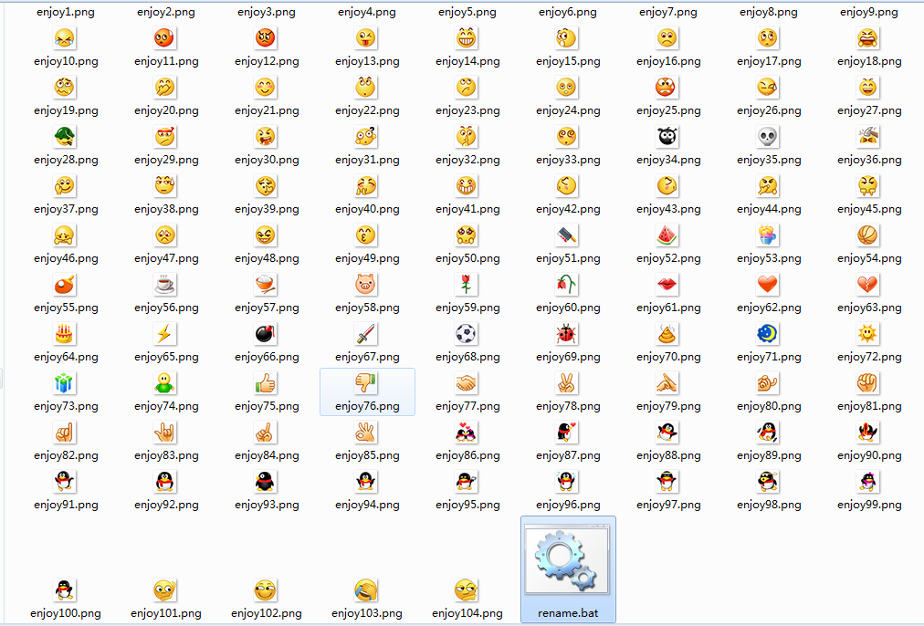Click the file name enjoy92.png
This screenshot has width=924, height=626.
click(166, 505)
